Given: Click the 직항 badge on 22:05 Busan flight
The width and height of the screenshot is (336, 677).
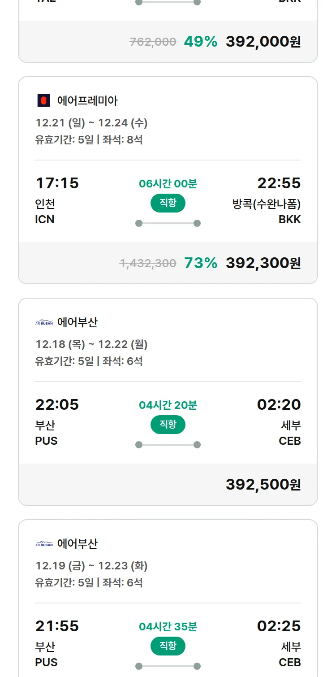Looking at the screenshot, I should click(x=168, y=425).
